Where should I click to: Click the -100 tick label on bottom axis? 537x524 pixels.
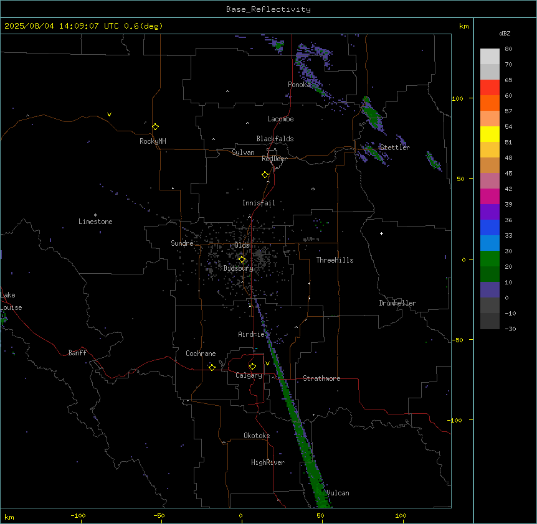(x=78, y=515)
